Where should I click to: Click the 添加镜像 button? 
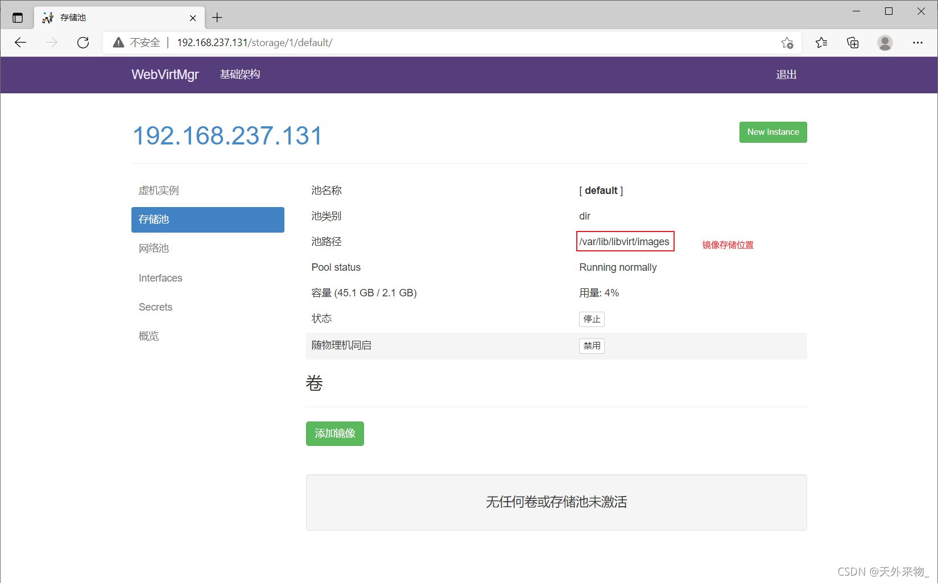point(334,433)
